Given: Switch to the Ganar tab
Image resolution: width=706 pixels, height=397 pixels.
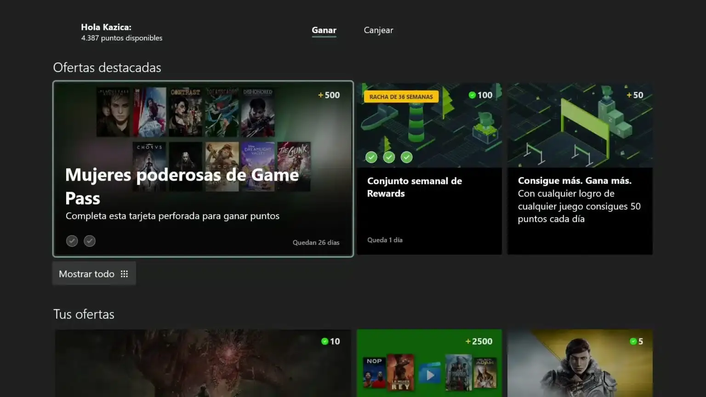Looking at the screenshot, I should point(324,30).
